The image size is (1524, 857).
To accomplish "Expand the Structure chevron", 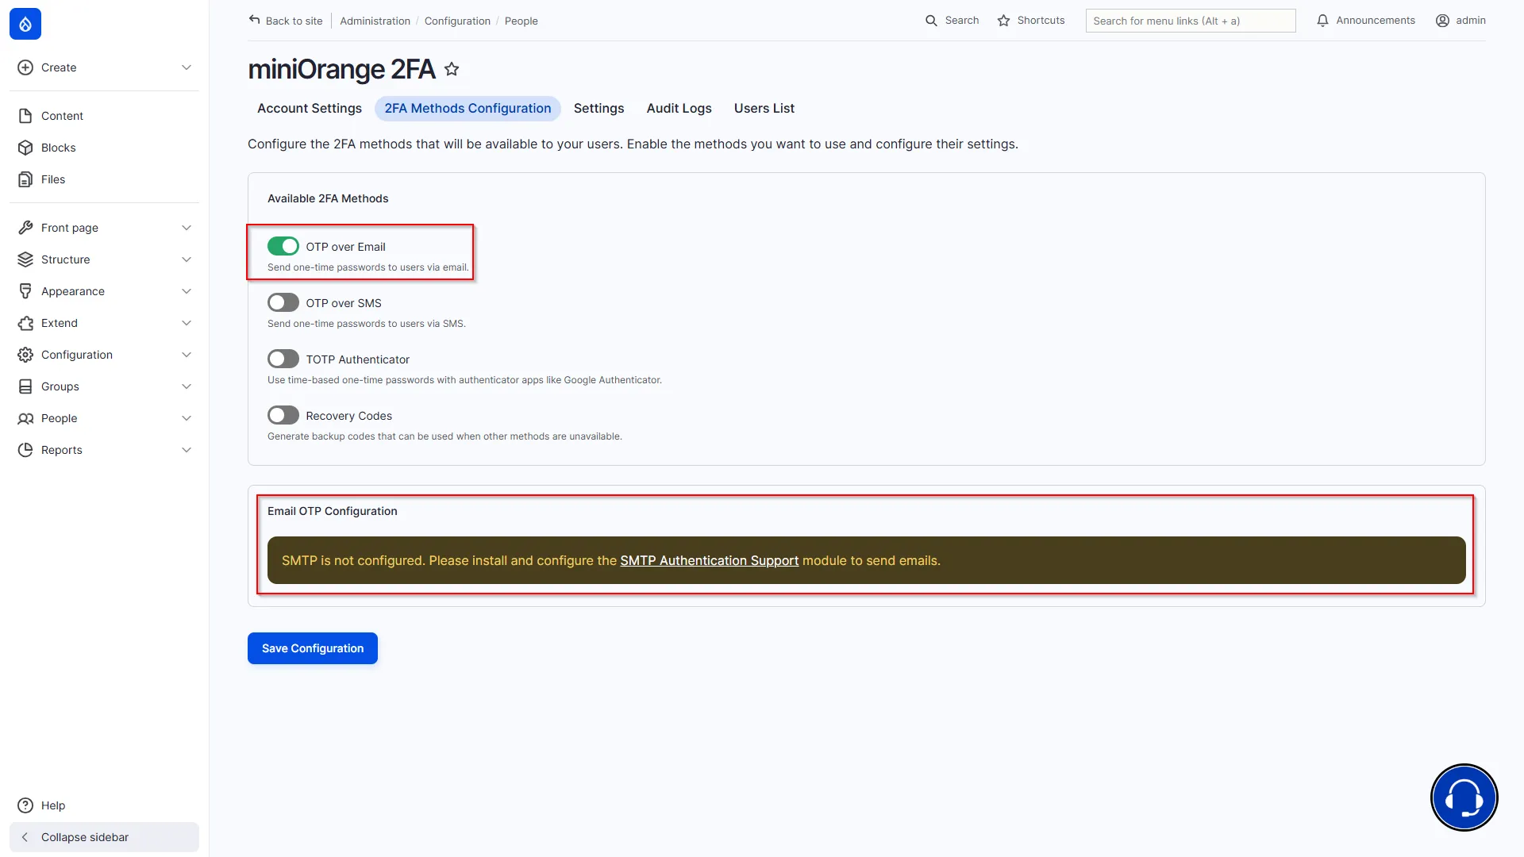I will tap(187, 259).
